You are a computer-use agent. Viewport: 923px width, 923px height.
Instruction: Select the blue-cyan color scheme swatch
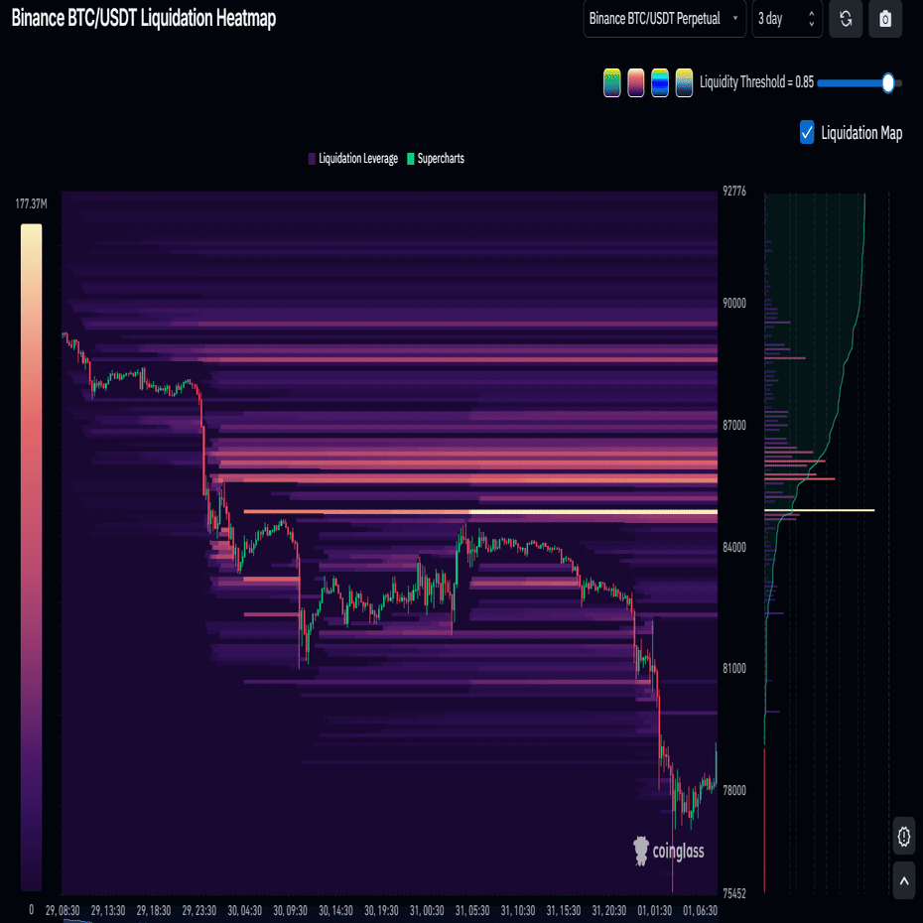660,82
